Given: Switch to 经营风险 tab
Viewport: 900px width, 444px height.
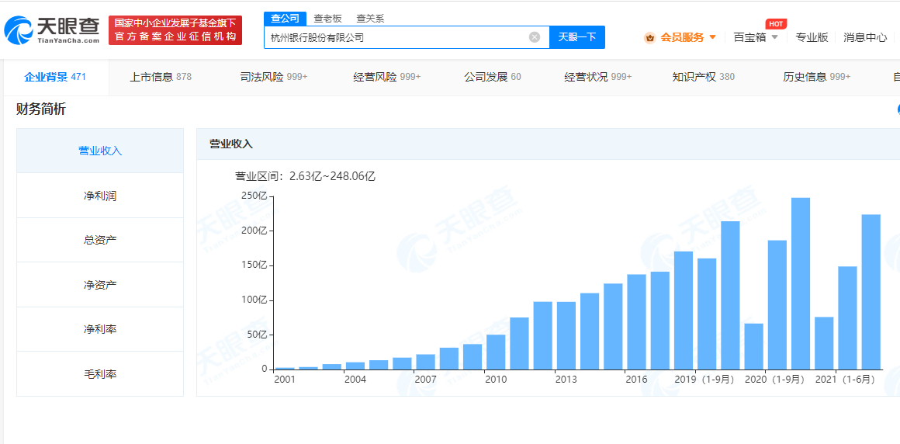Looking at the screenshot, I should coord(387,76).
